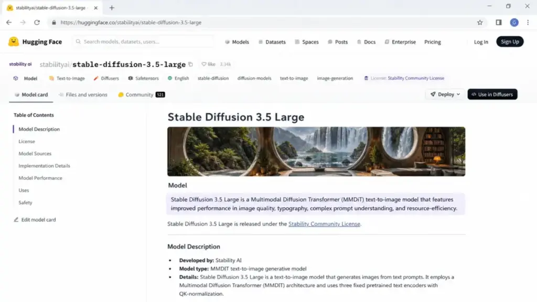537x302 pixels.
Task: Click the browser address bar URL
Action: click(131, 22)
